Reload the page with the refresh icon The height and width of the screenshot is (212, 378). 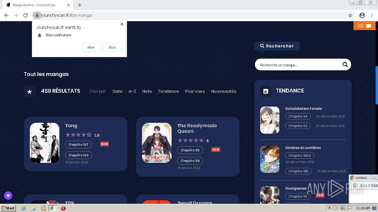25,15
